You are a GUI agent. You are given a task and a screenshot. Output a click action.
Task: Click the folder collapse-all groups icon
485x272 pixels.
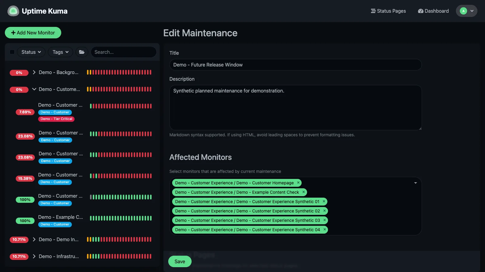[x=82, y=52]
